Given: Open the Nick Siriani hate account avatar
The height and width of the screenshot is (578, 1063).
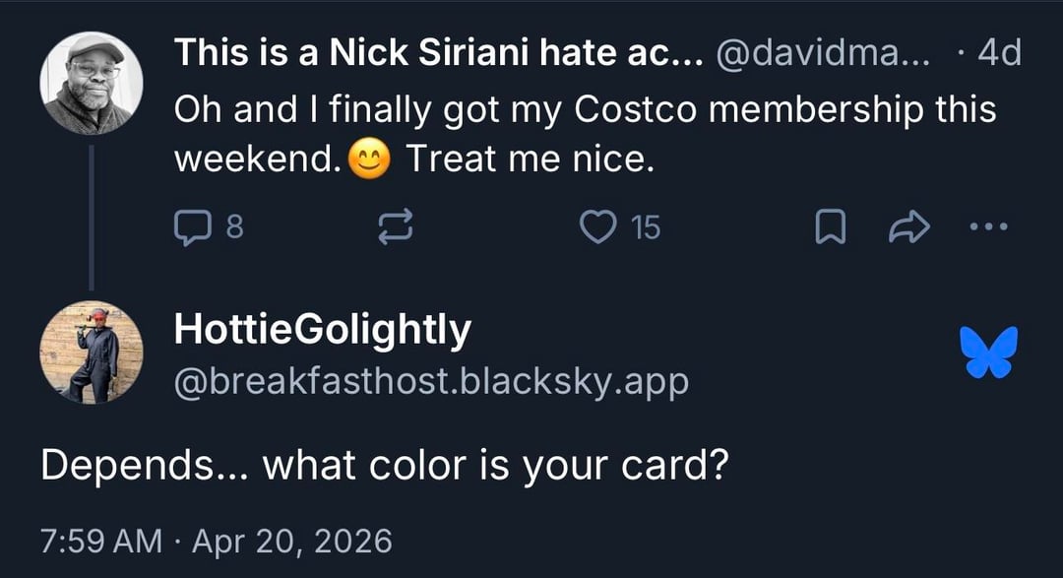Looking at the screenshot, I should point(92,84).
